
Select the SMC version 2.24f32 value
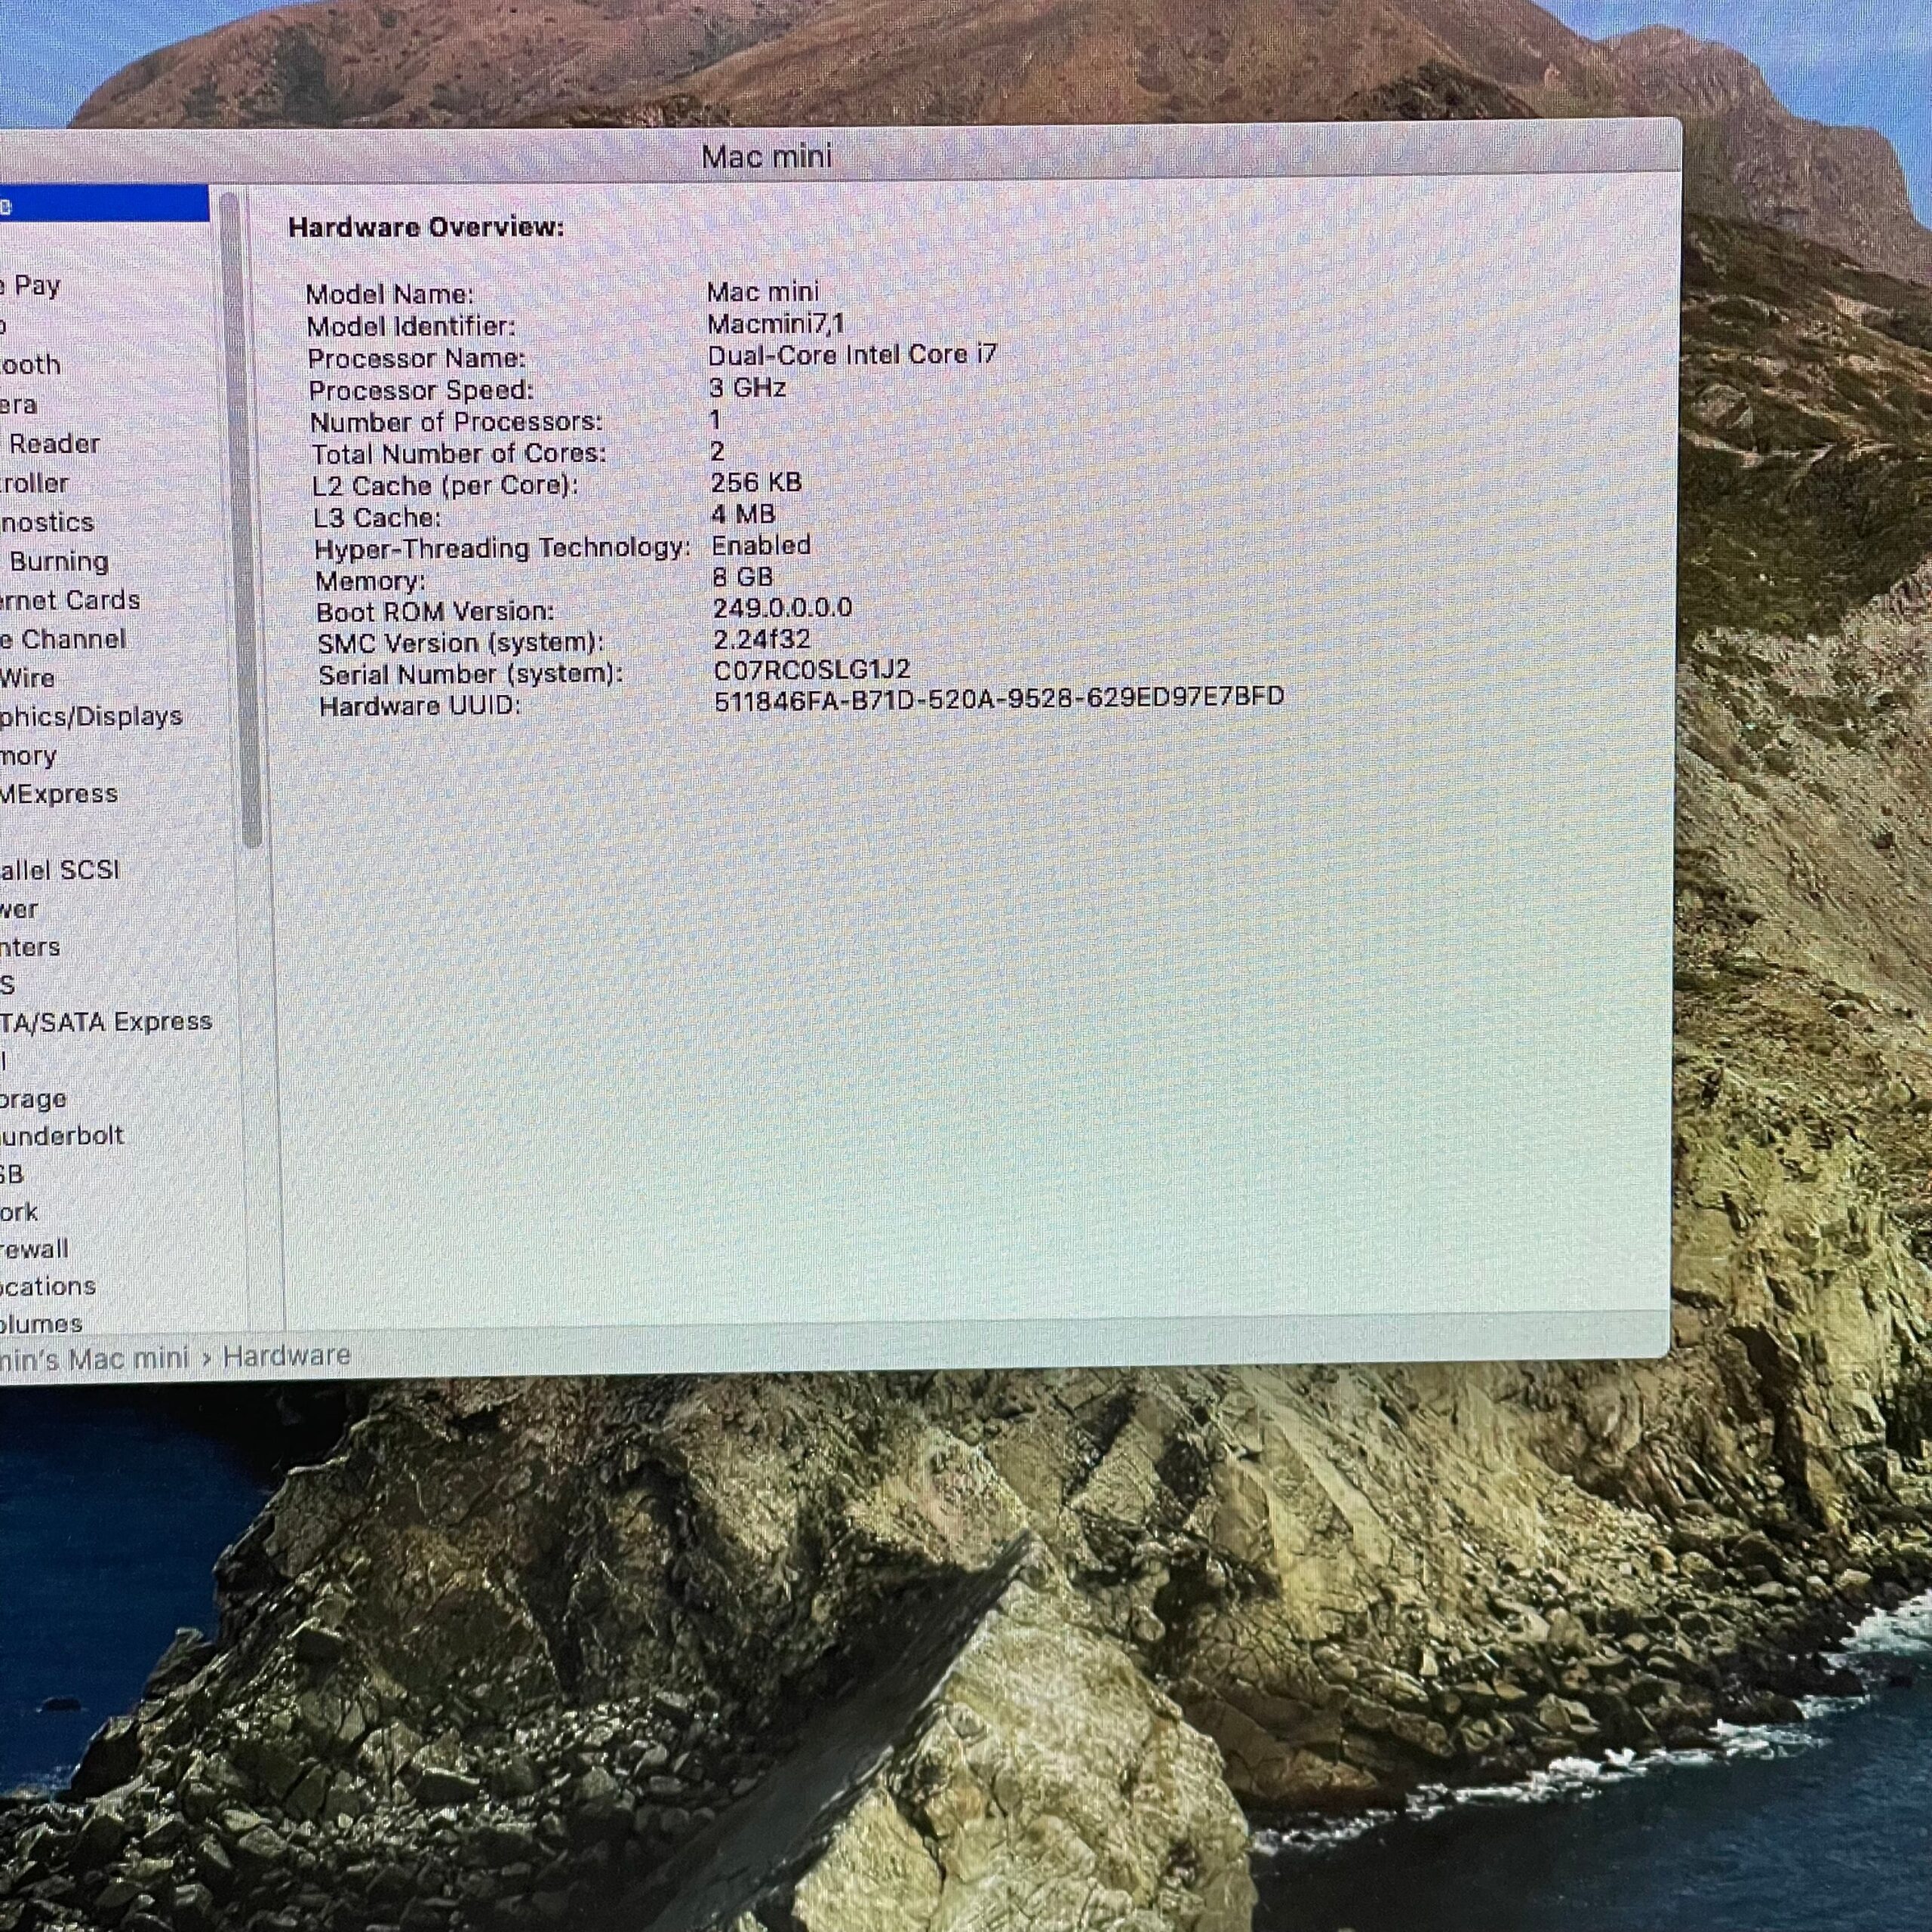click(762, 639)
